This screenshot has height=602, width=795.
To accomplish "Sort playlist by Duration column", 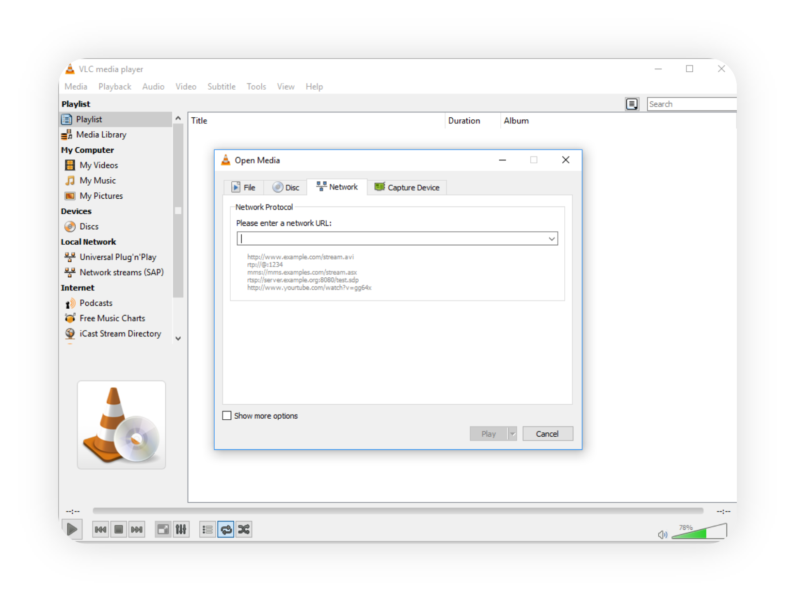I will (473, 121).
